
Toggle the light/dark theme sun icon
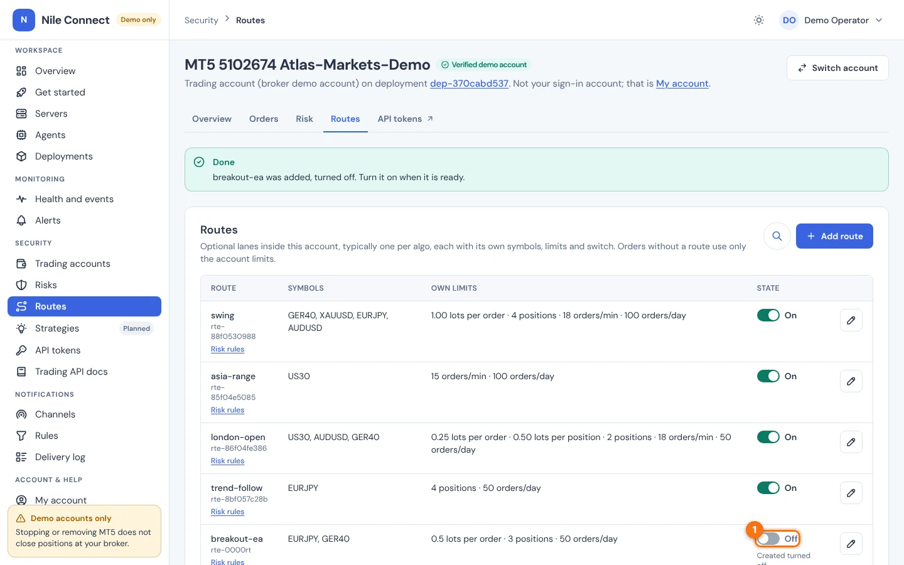tap(759, 20)
